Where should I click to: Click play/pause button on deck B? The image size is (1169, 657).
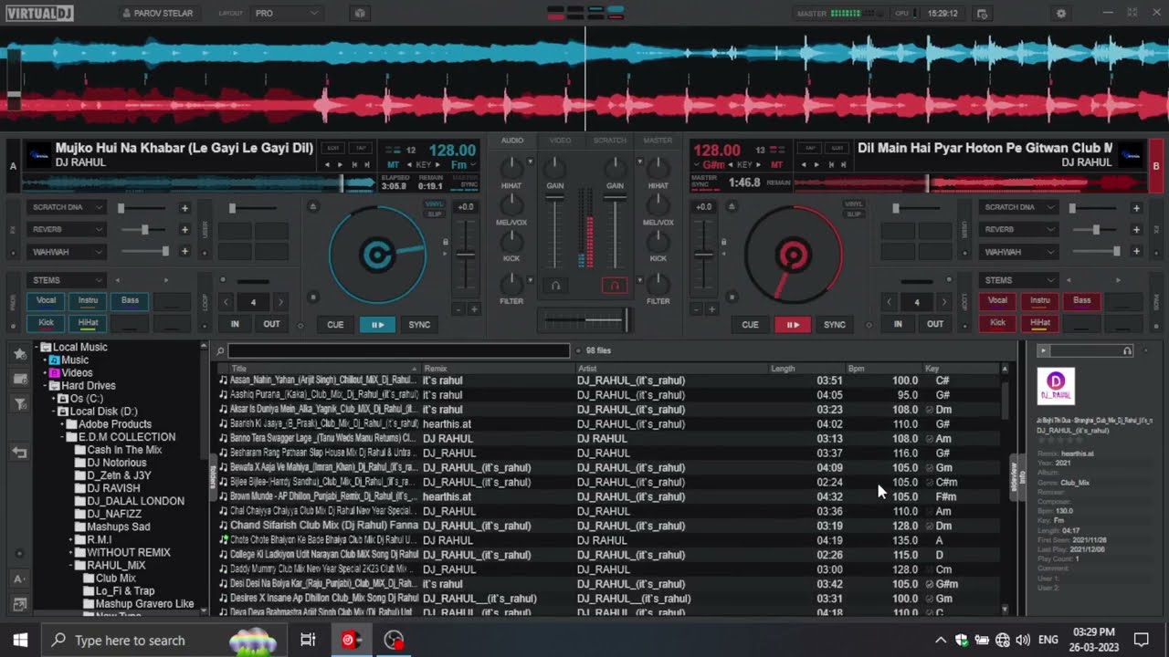[x=793, y=324]
